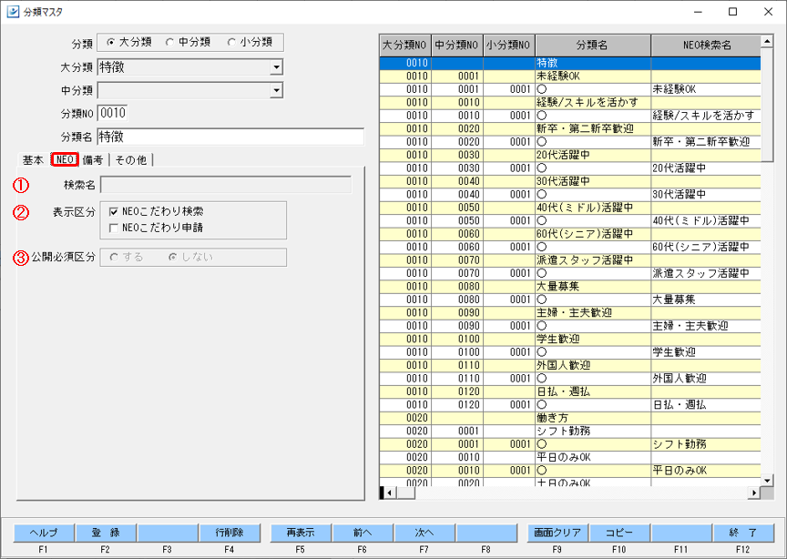Click the 次へ F7 button
This screenshot has width=787, height=559.
point(424,533)
